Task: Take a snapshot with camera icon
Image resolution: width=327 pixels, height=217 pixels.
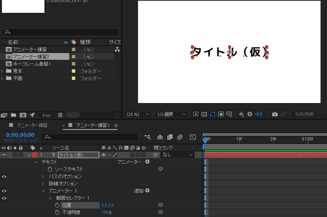Action: coord(275,114)
